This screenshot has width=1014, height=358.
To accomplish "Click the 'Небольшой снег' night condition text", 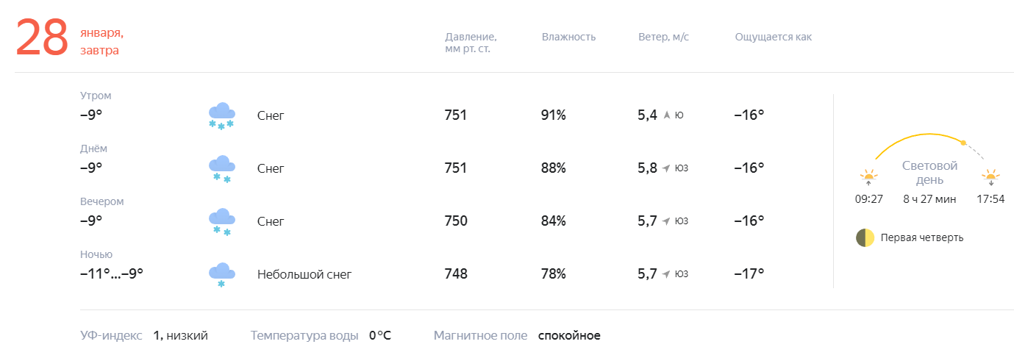I will click(x=304, y=274).
